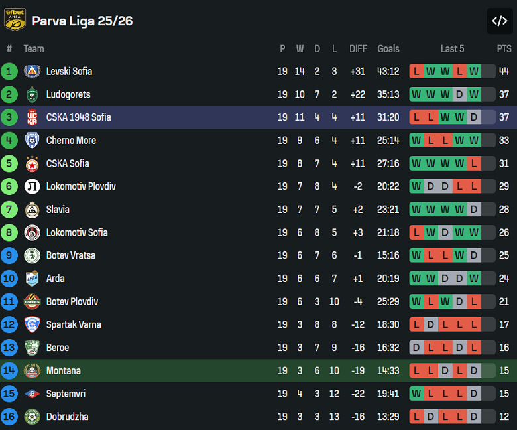Open the Slavia team link
517x430 pixels.
[x=58, y=210]
